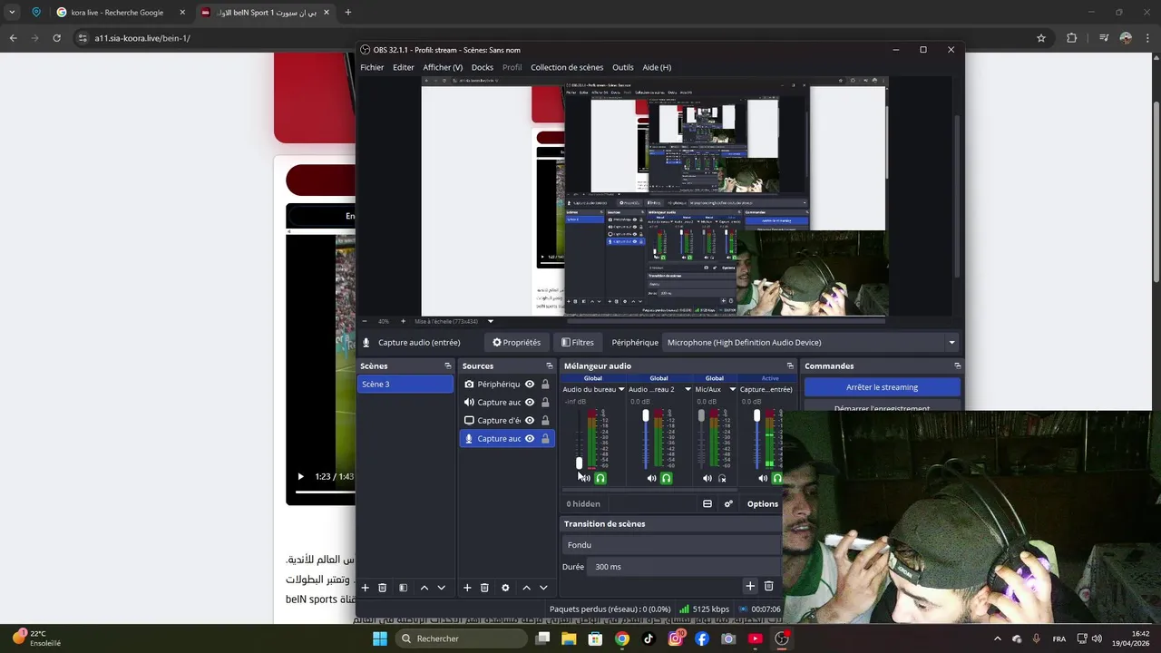Enable monitoring headphones on Mic/Aux
This screenshot has width=1161, height=653.
coord(722,478)
